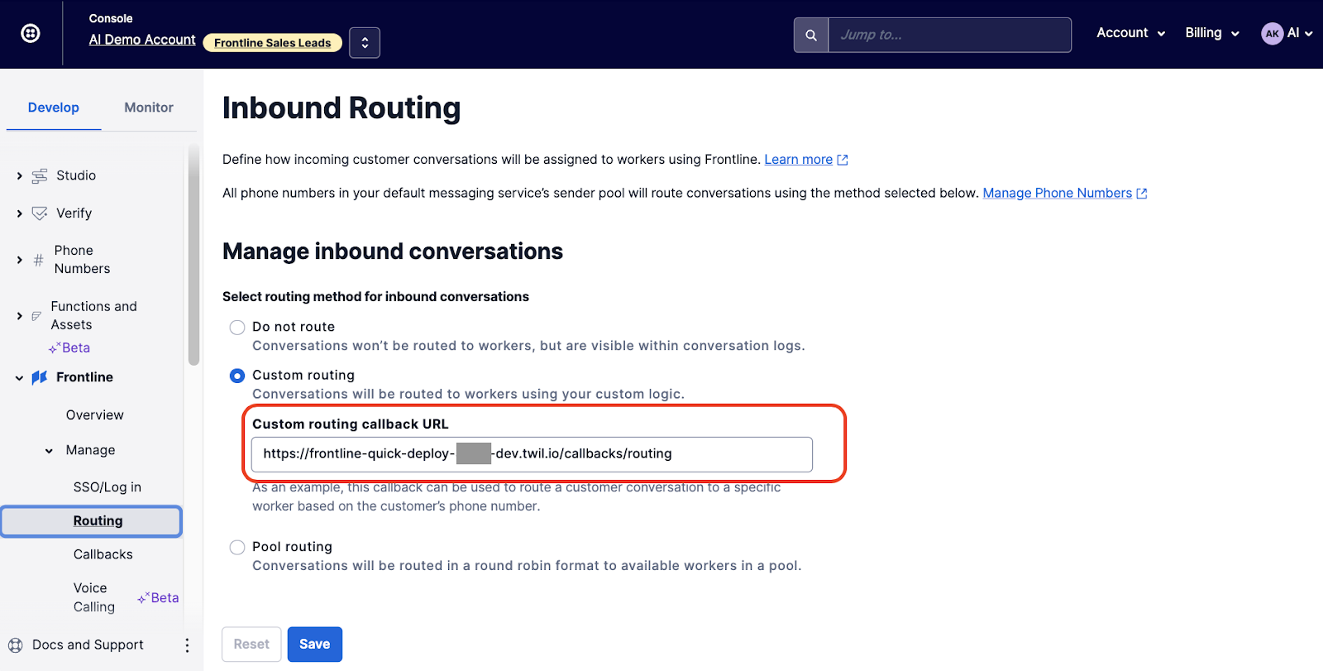Click the Functions and Assets icon

[x=36, y=316]
